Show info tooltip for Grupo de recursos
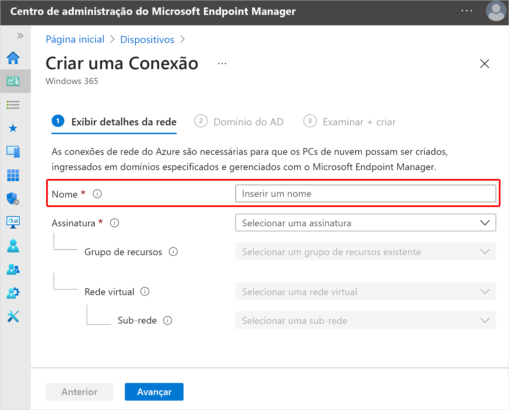 coord(173,252)
